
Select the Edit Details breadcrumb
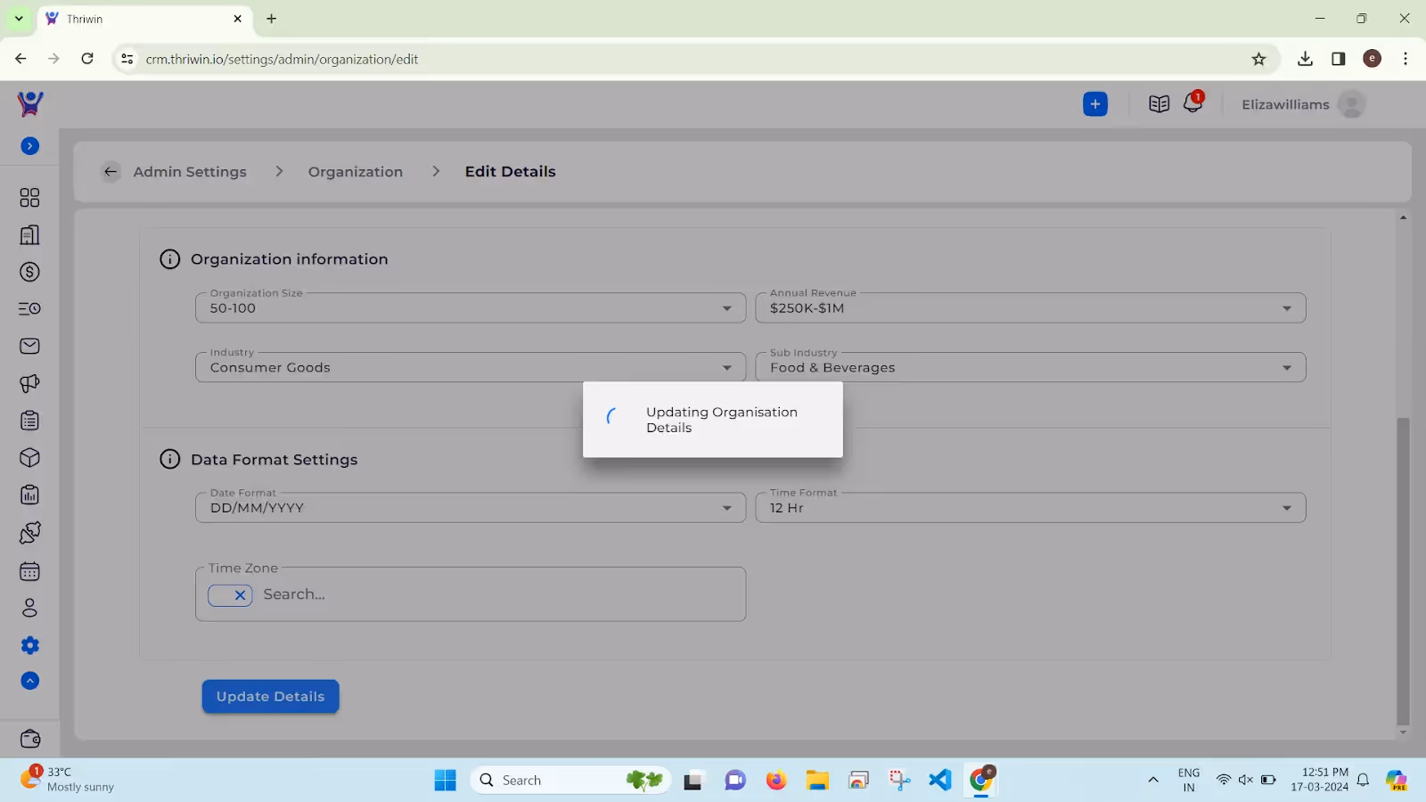(510, 171)
